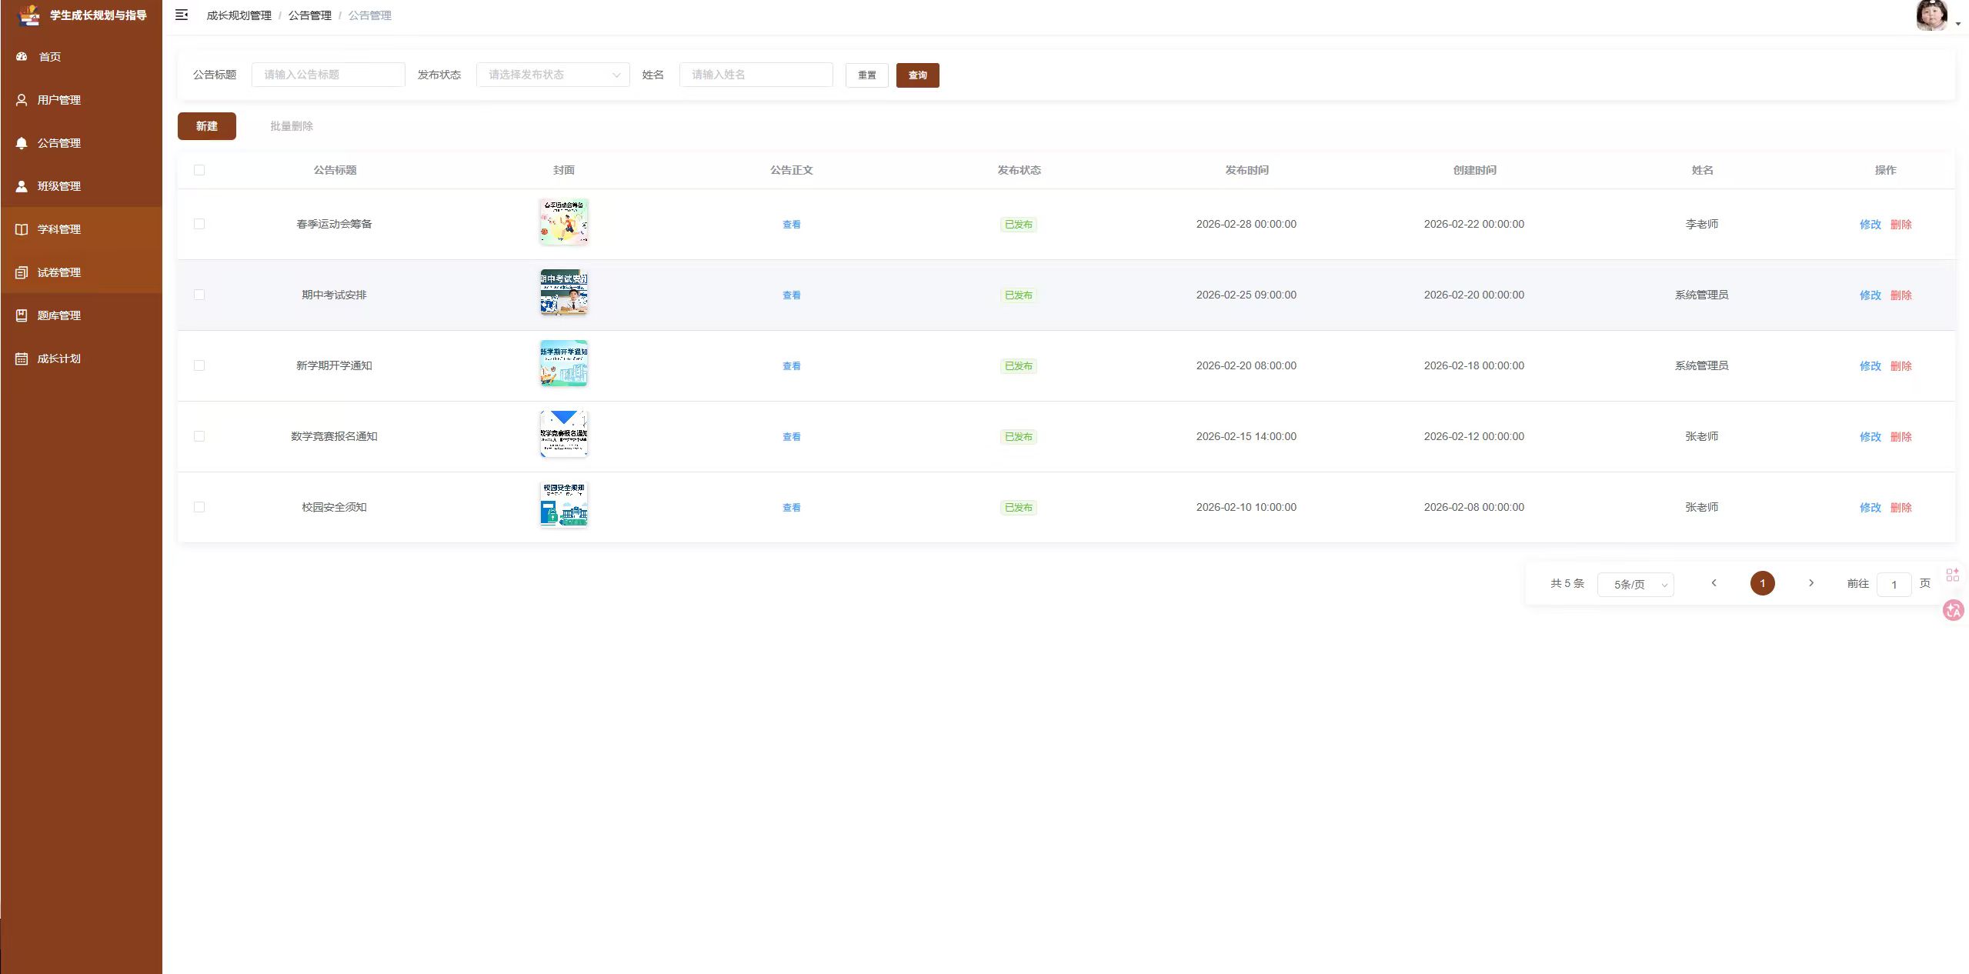This screenshot has width=1969, height=974.
Task: Click the 已发布 tag for 春季运动会筹备
Action: [x=1019, y=225]
